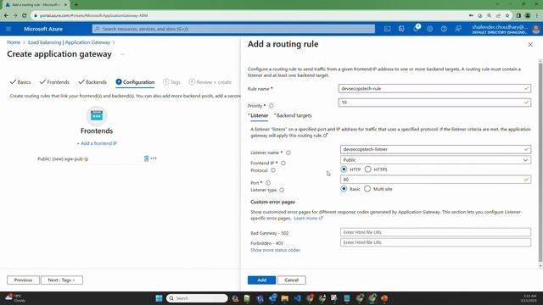Show info tooltip for Listener type
543x305 pixels.
[282, 190]
